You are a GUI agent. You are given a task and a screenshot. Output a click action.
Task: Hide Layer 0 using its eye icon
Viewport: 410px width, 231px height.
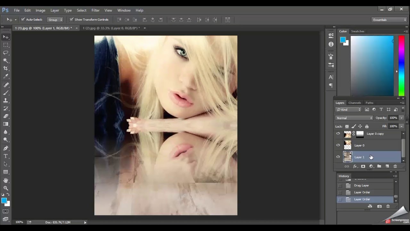[338, 145]
